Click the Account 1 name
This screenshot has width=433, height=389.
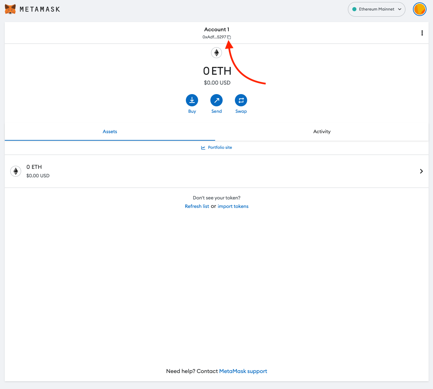pyautogui.click(x=216, y=30)
